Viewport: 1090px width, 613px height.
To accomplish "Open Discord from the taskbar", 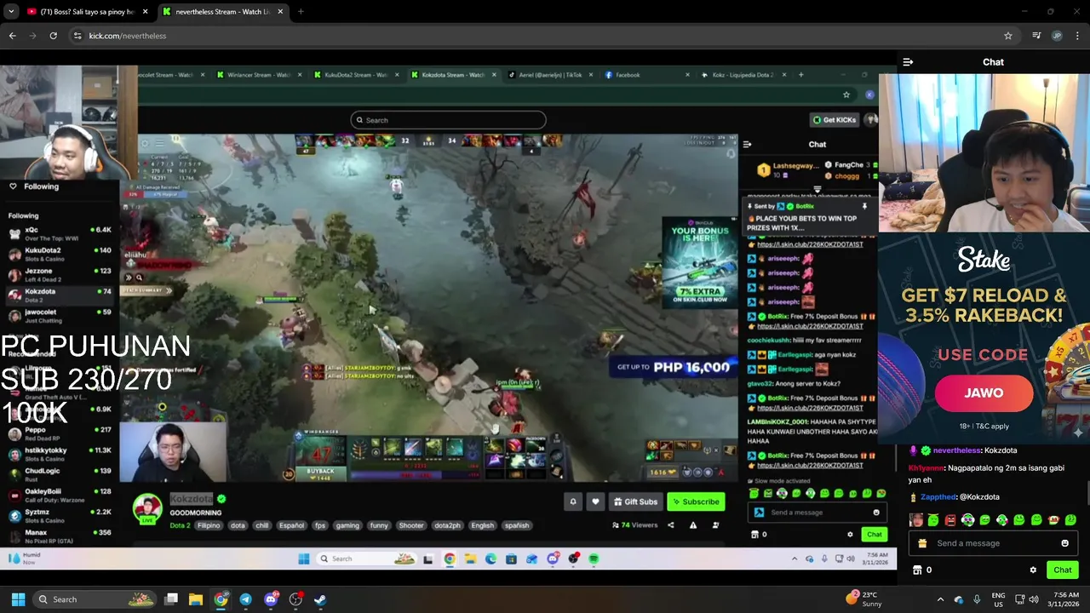I will pos(271,599).
